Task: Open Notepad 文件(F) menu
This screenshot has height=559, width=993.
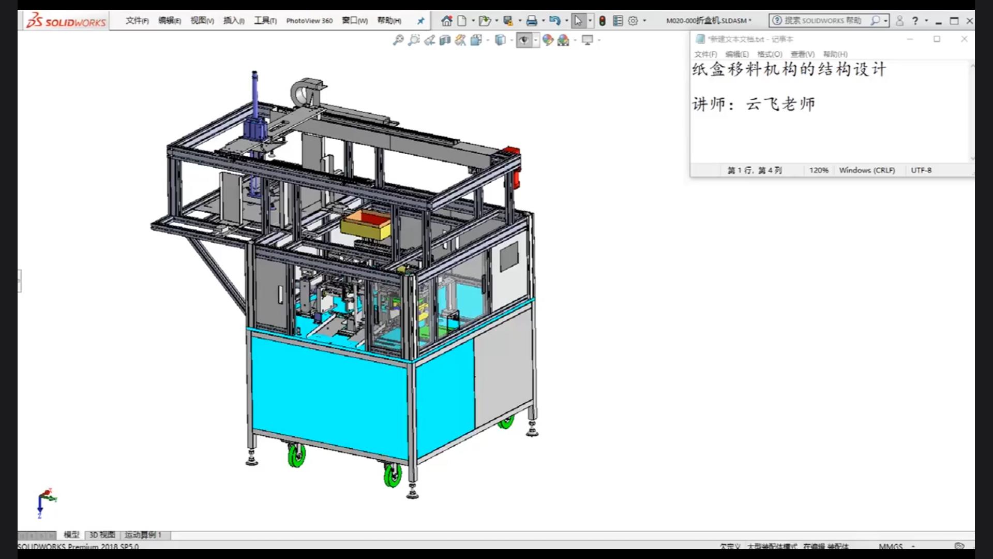Action: tap(705, 54)
